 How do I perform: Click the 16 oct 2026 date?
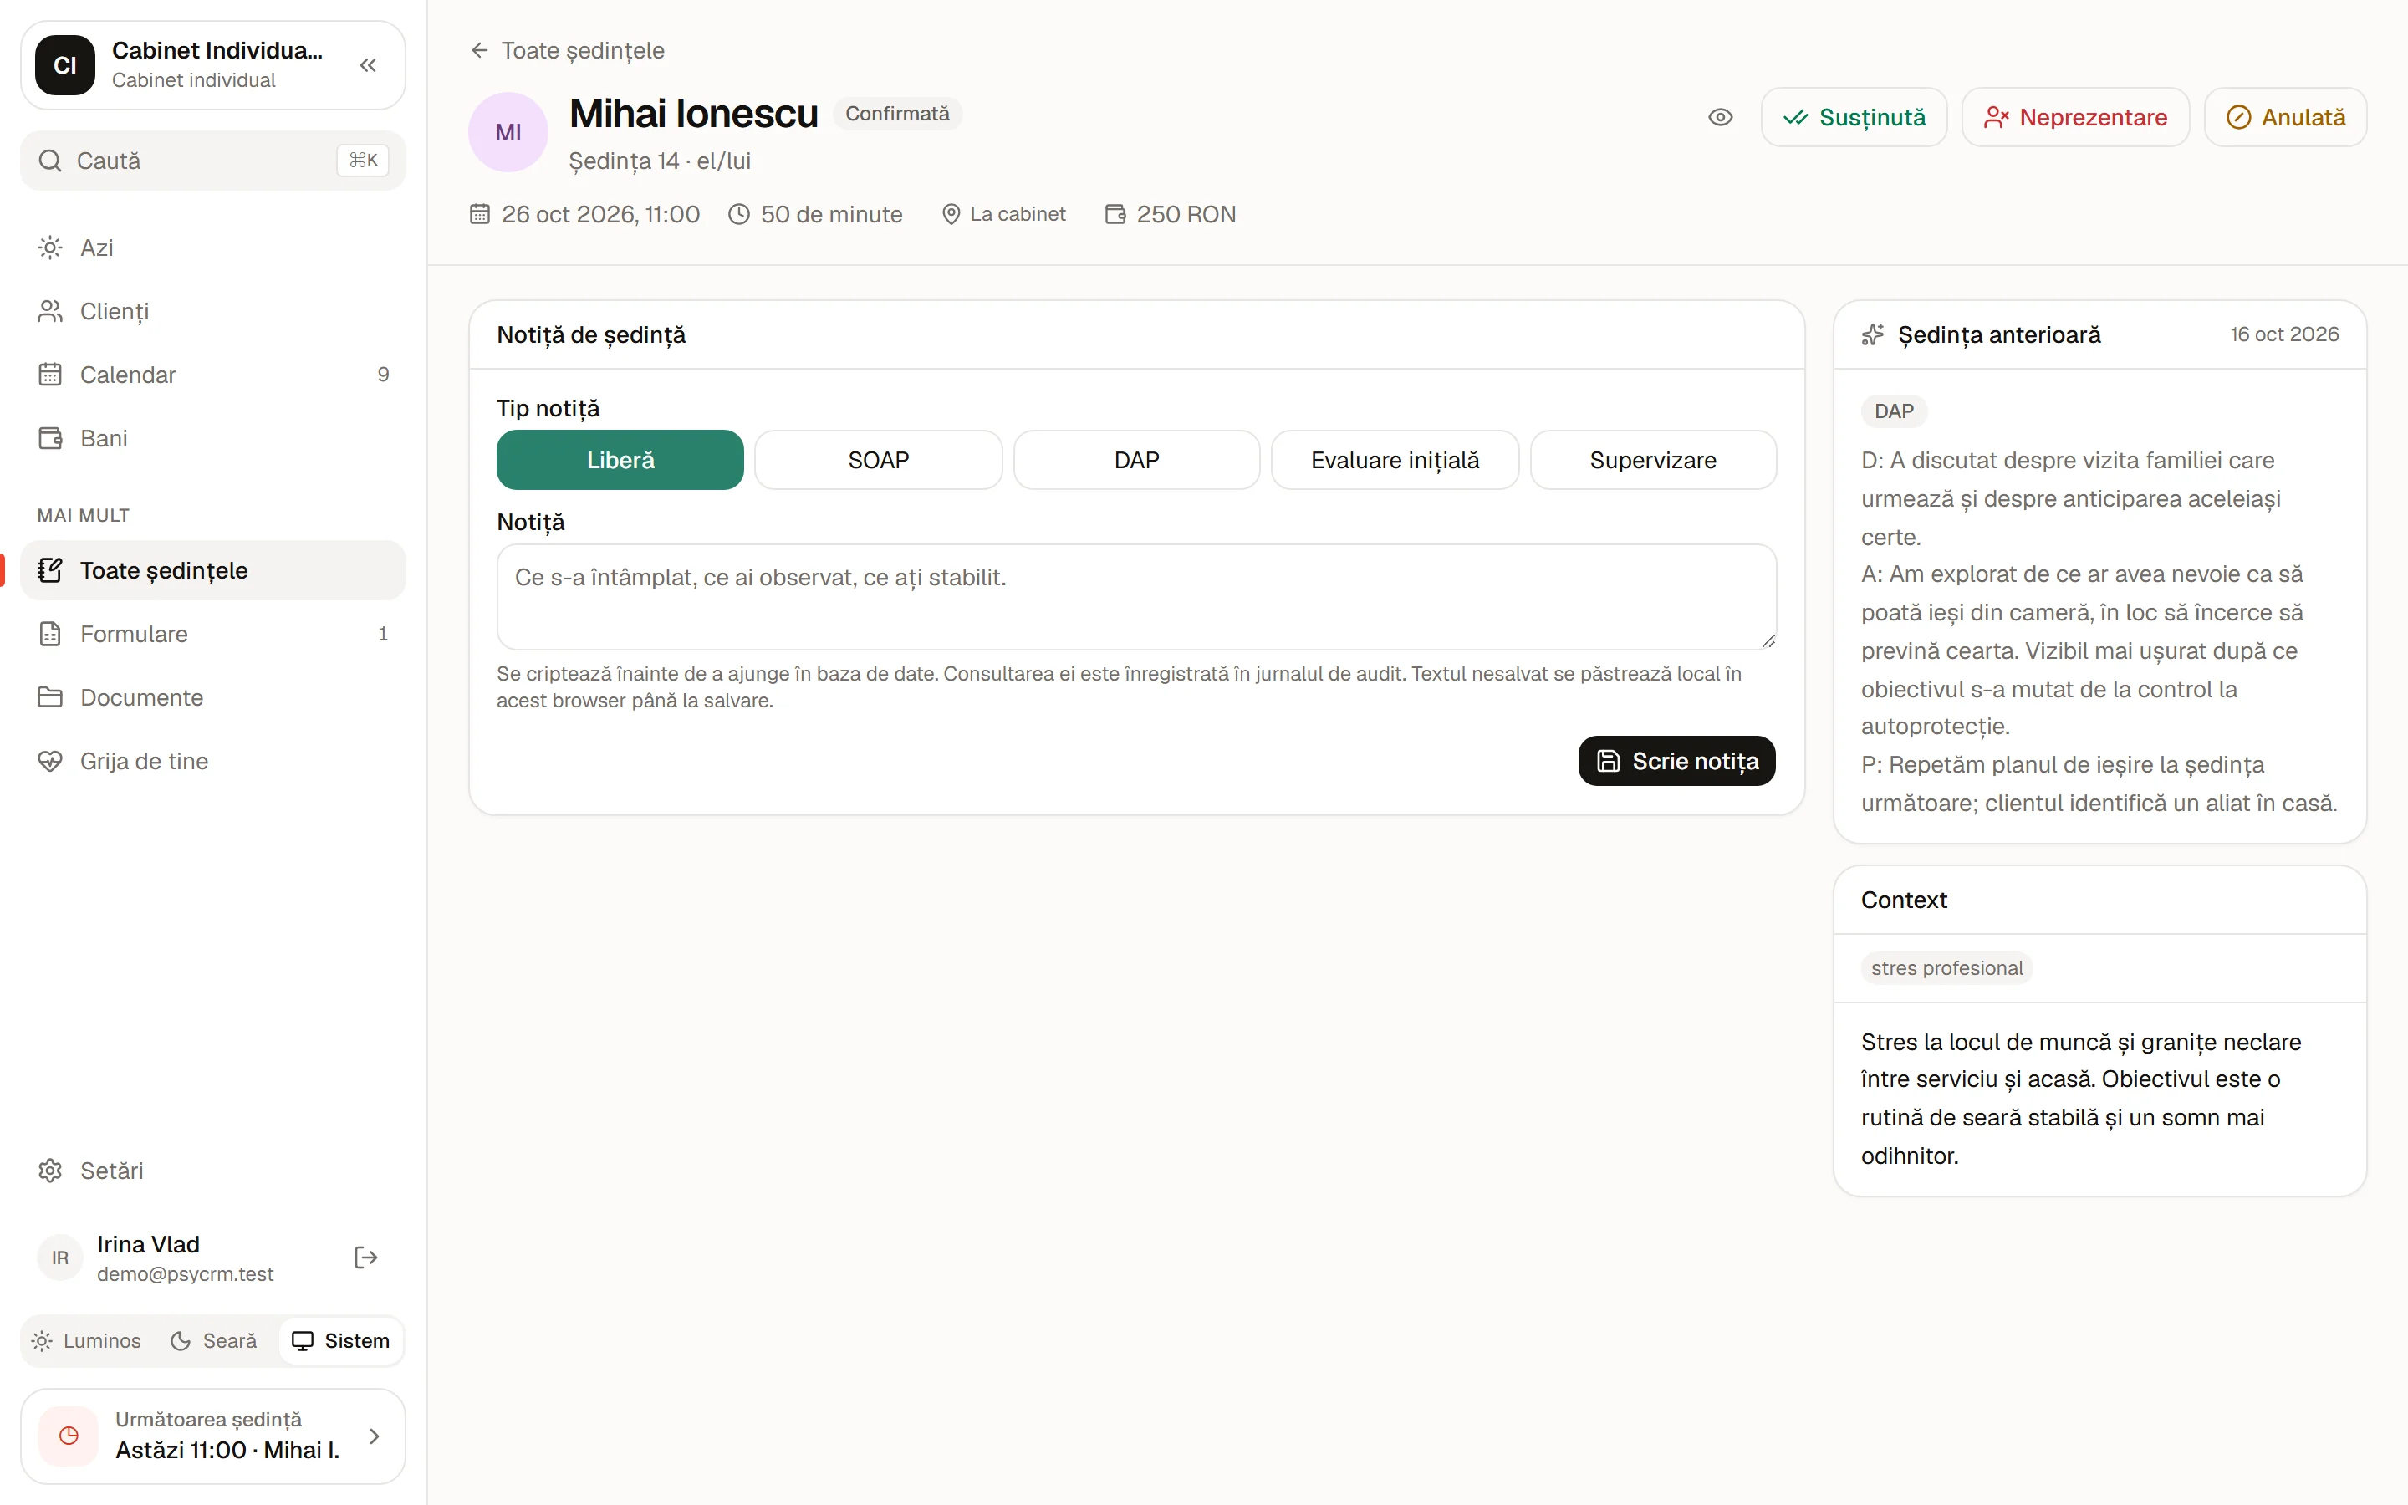tap(2283, 334)
